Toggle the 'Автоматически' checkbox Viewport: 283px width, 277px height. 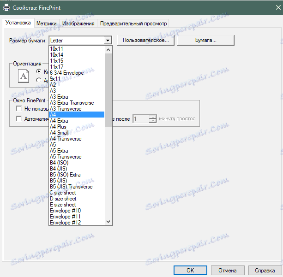[x=19, y=118]
